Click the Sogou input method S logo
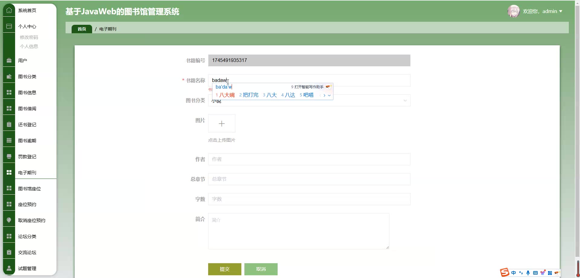Screen dimensions: 580x278 504,272
